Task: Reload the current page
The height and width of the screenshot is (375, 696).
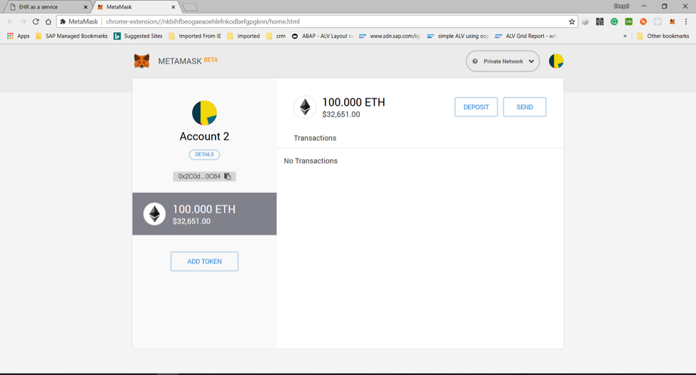Action: pyautogui.click(x=36, y=21)
